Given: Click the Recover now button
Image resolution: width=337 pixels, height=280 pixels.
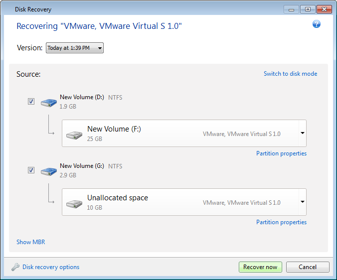Looking at the screenshot, I should pos(260,267).
